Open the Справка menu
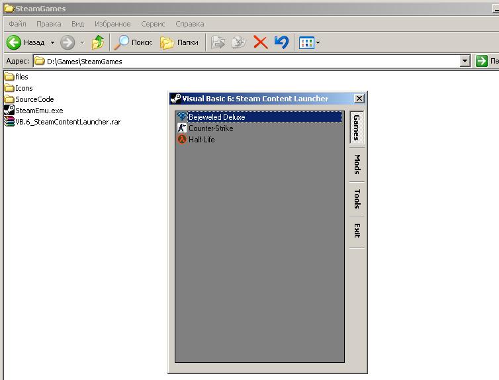 (190, 24)
